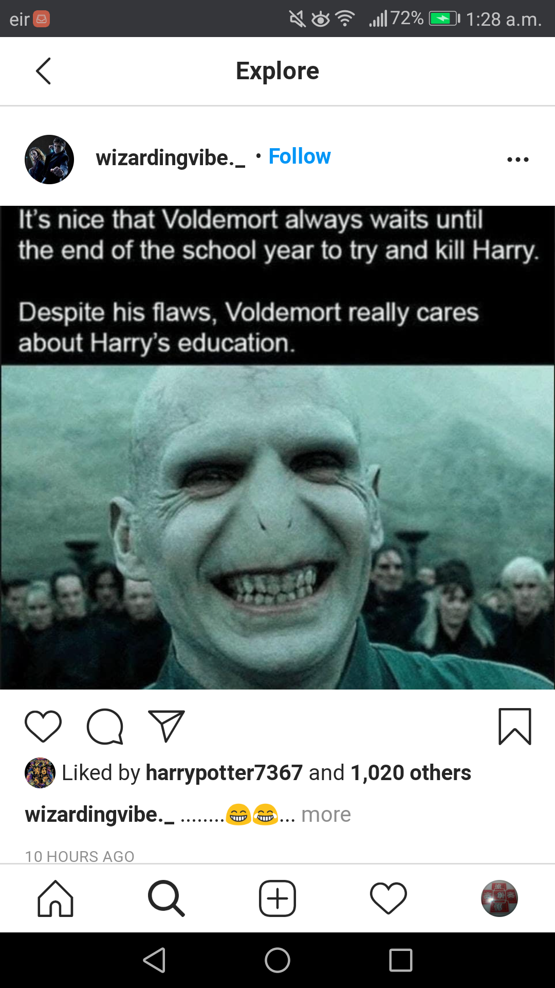This screenshot has height=988, width=555.
Task: Share the post via paper plane icon
Action: pos(166,726)
